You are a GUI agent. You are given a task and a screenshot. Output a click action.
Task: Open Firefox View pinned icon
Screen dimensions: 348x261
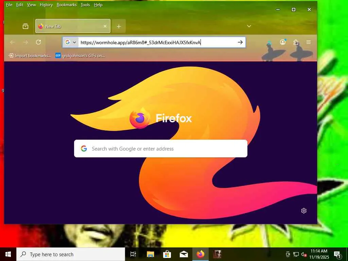click(25, 27)
